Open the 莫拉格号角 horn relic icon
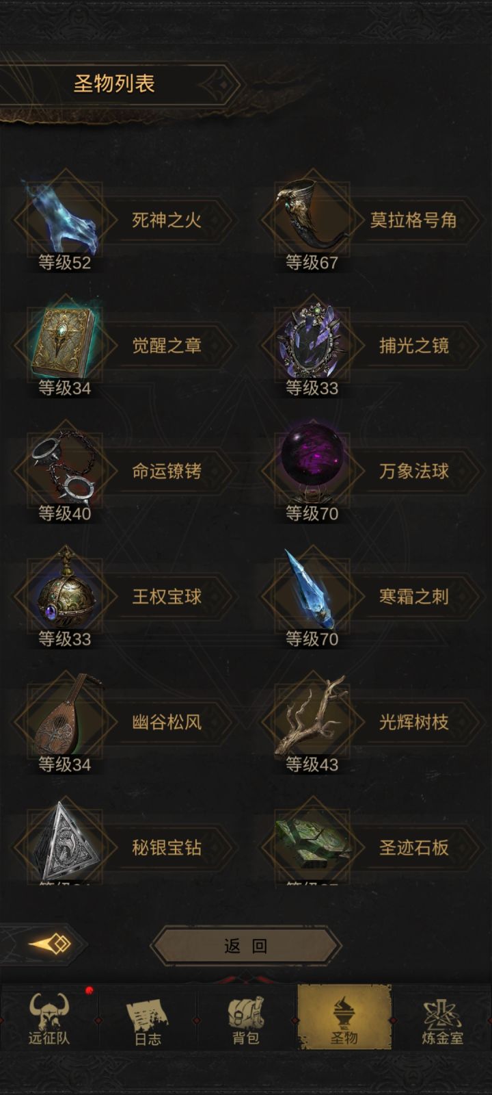492x1095 pixels. 312,218
